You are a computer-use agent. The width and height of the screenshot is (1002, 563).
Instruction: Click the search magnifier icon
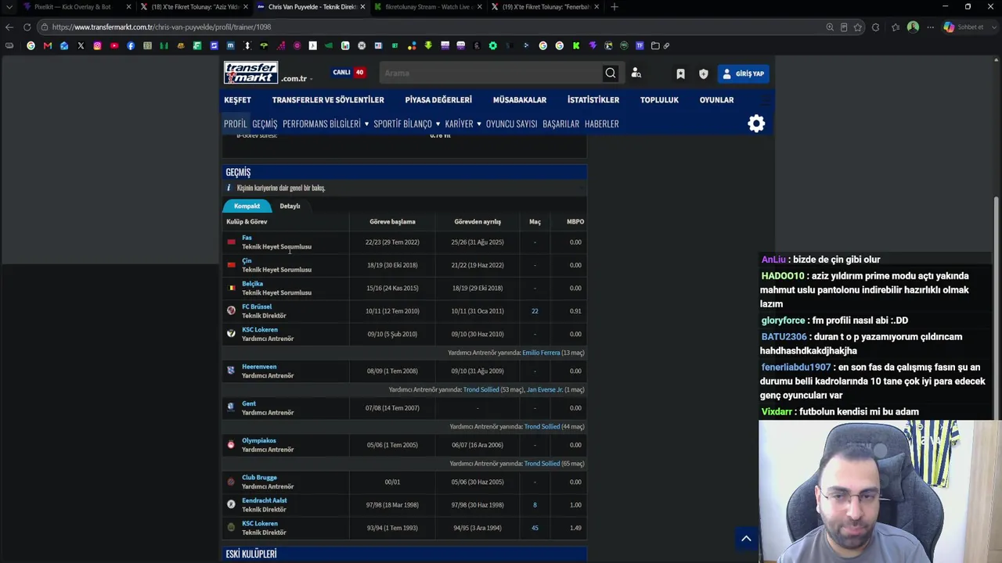[611, 74]
